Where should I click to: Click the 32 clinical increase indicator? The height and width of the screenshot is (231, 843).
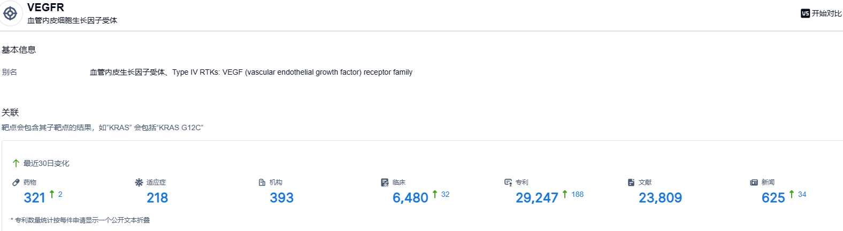pyautogui.click(x=445, y=195)
